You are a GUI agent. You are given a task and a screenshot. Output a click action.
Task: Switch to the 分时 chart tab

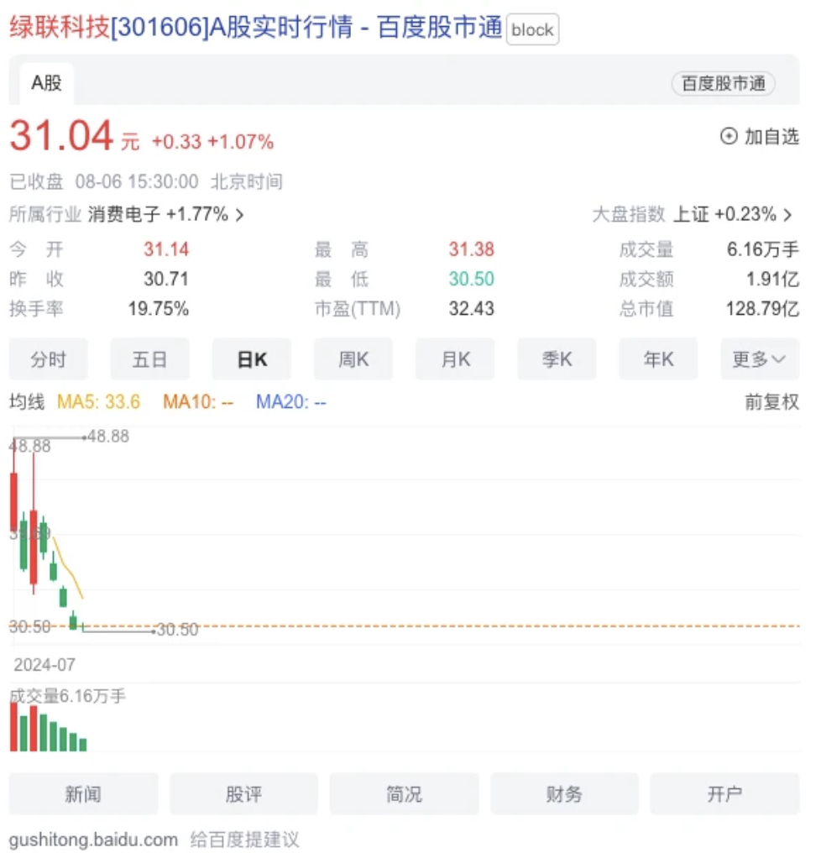[x=49, y=359]
